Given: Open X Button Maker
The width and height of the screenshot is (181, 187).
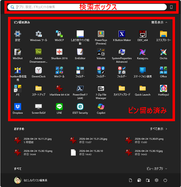Looking at the screenshot, I should (122, 36).
